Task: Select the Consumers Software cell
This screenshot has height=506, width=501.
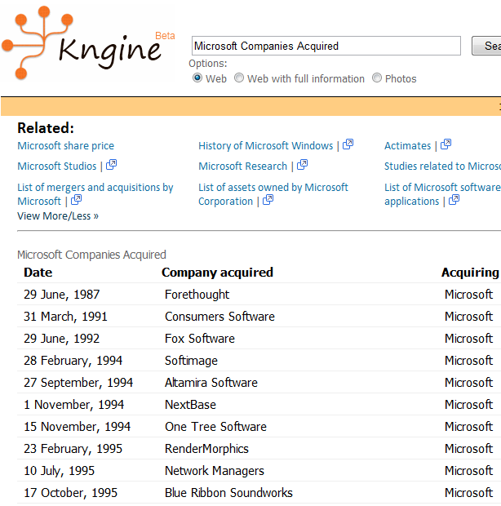Action: point(219,317)
